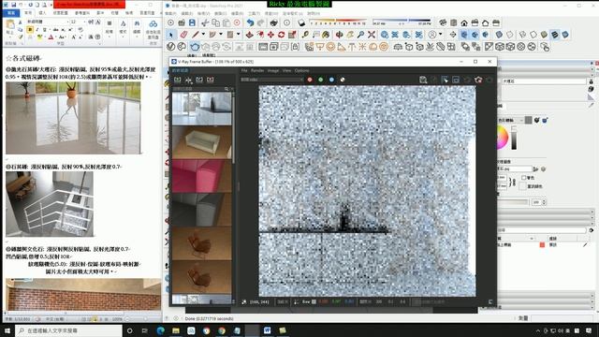This screenshot has height=337, width=599.
Task: Click the material name input field
Action: point(544,81)
